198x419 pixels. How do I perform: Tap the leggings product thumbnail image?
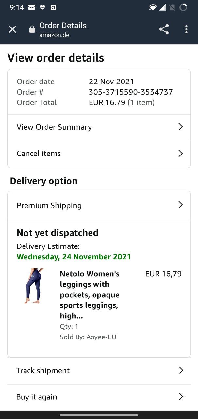(x=34, y=286)
